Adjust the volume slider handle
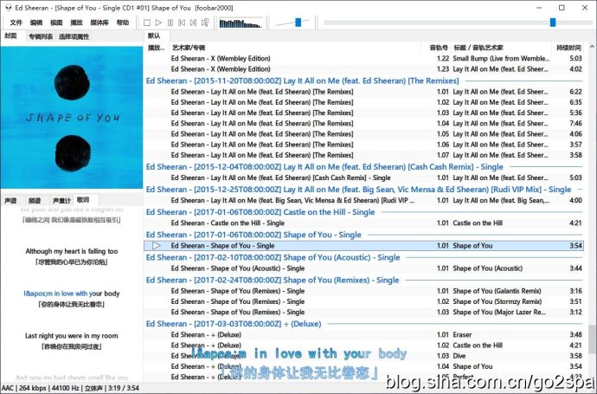The width and height of the screenshot is (597, 394). [x=298, y=23]
